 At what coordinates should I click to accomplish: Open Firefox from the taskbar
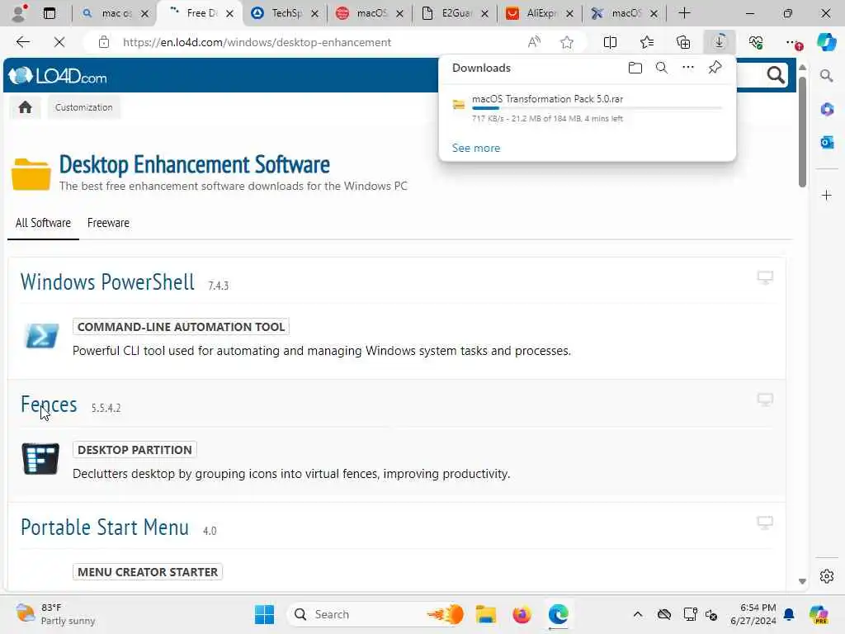(522, 614)
